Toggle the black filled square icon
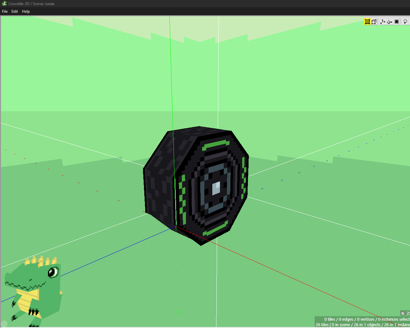The height and width of the screenshot is (328, 410). (x=397, y=22)
